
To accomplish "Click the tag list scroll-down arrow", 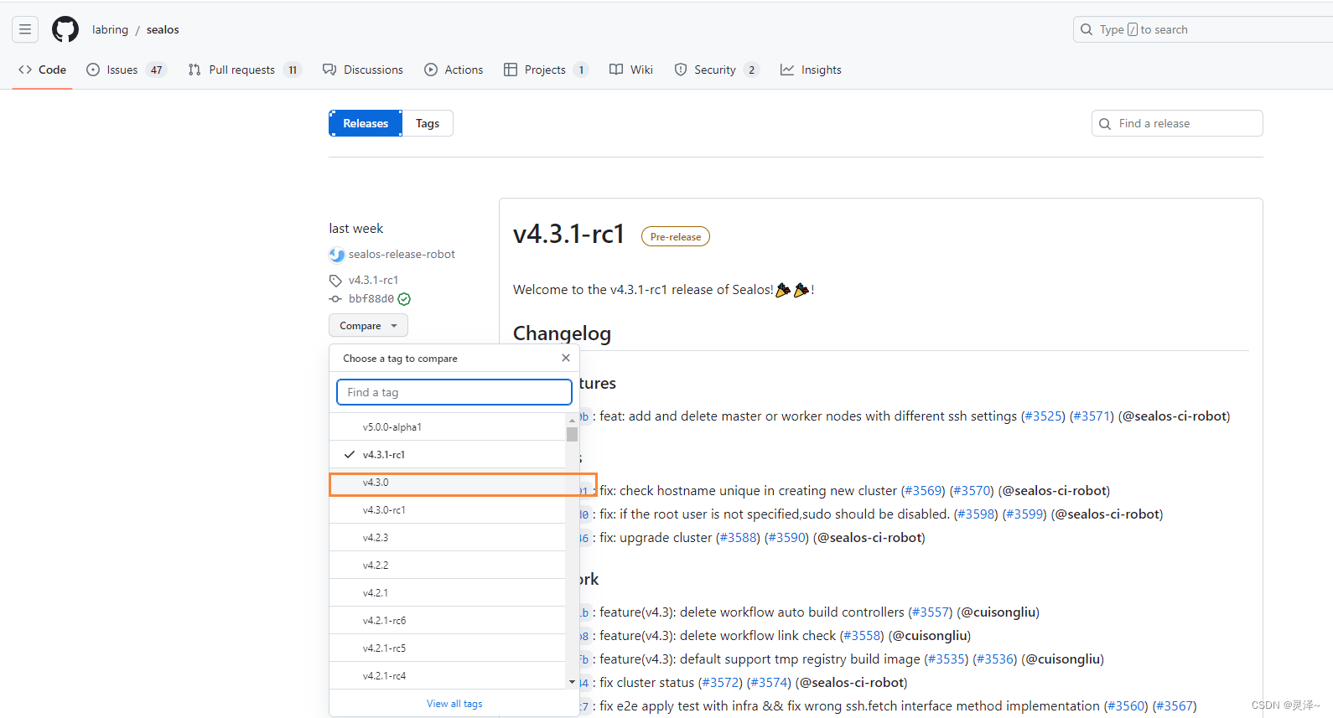I will click(x=573, y=683).
